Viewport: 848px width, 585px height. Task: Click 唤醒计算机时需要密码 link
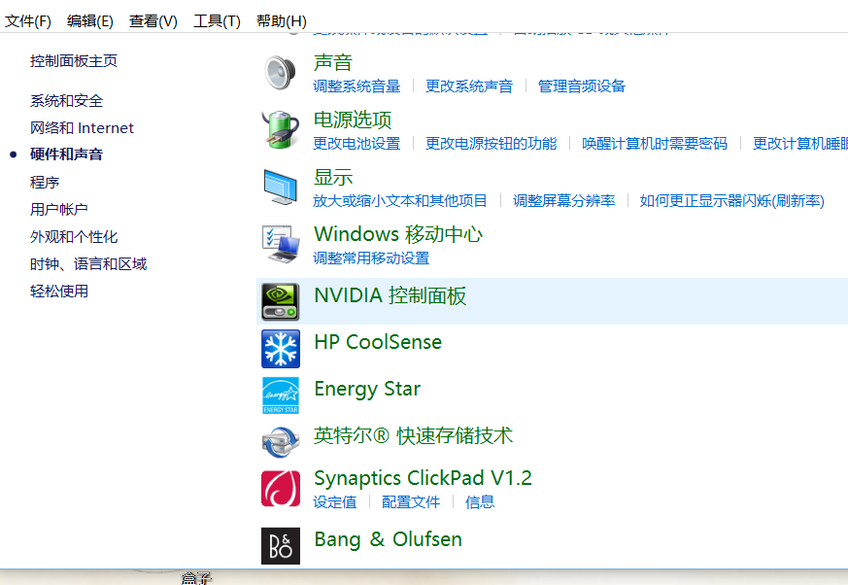tap(655, 144)
